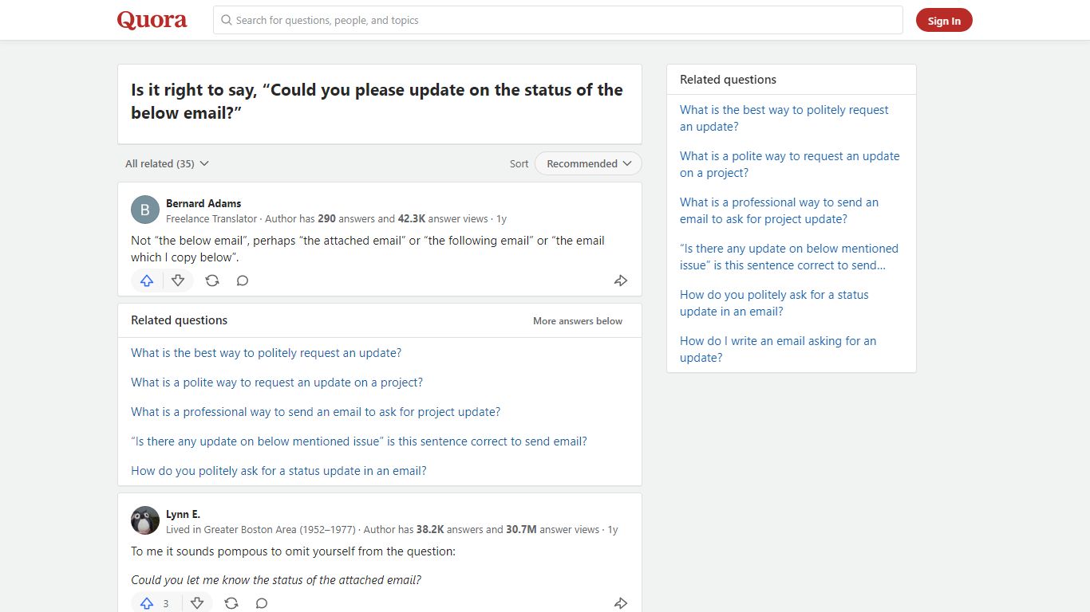Open center link 'professional way to send an email'
Image resolution: width=1090 pixels, height=612 pixels.
[316, 412]
